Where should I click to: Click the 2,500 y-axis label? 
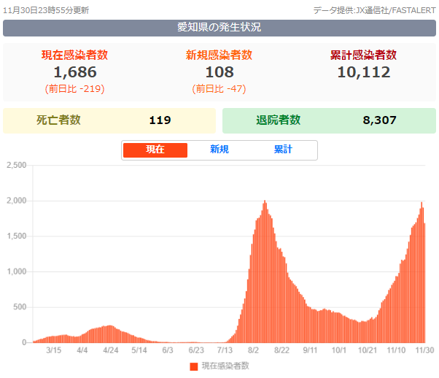[x=16, y=166]
